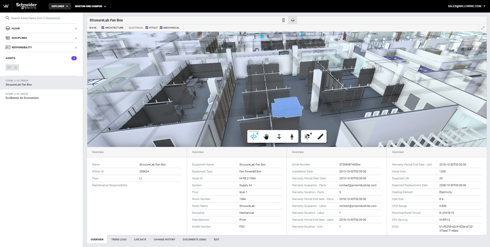
Task: Click the serial number 573989874950w
Action: pyautogui.click(x=350, y=164)
